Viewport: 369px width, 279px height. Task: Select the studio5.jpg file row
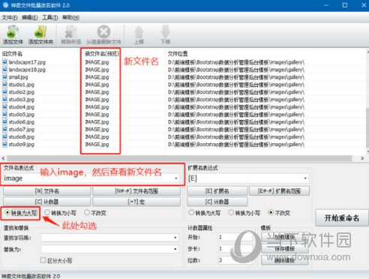pos(182,115)
